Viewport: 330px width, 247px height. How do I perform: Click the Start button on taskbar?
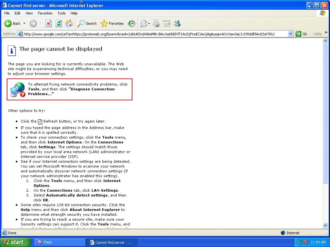(x=15, y=242)
